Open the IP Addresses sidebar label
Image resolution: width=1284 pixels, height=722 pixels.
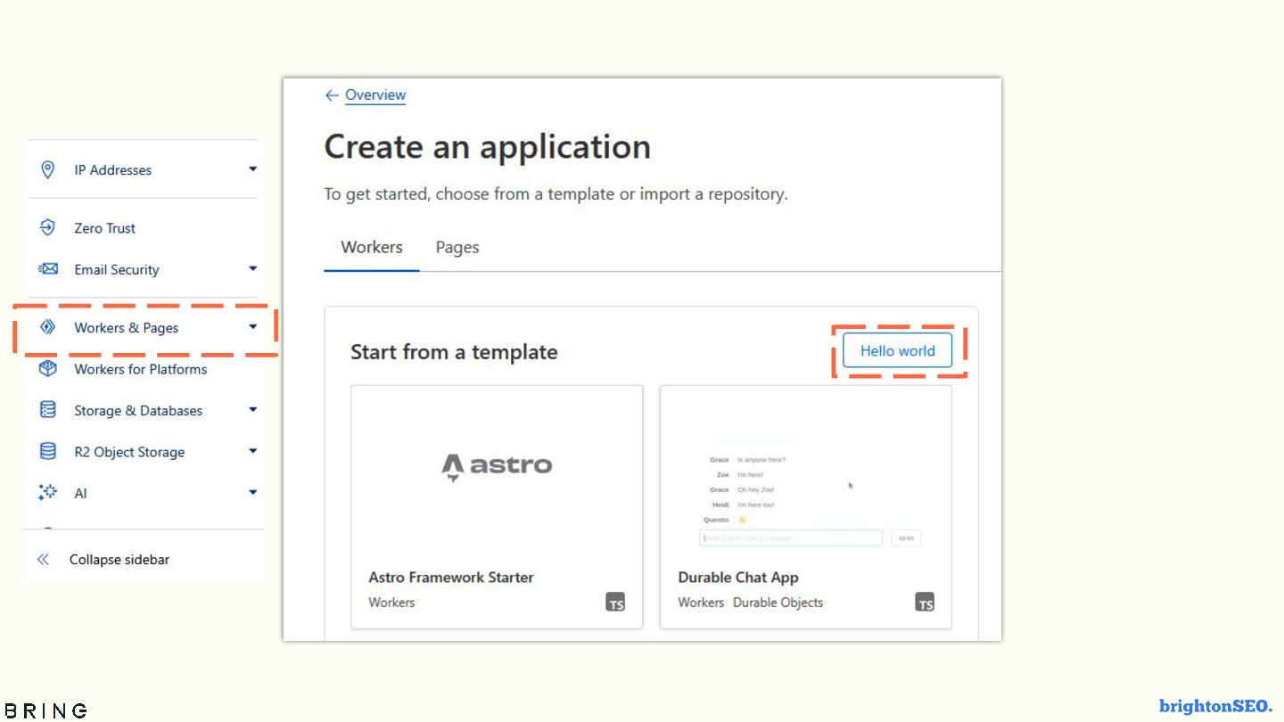click(113, 170)
